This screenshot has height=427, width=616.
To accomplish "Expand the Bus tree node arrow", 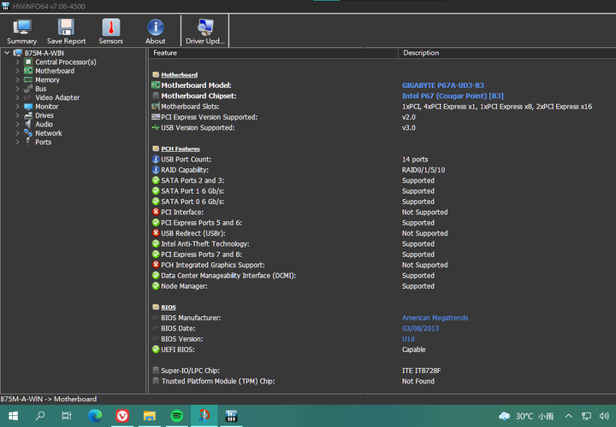I will tap(18, 89).
